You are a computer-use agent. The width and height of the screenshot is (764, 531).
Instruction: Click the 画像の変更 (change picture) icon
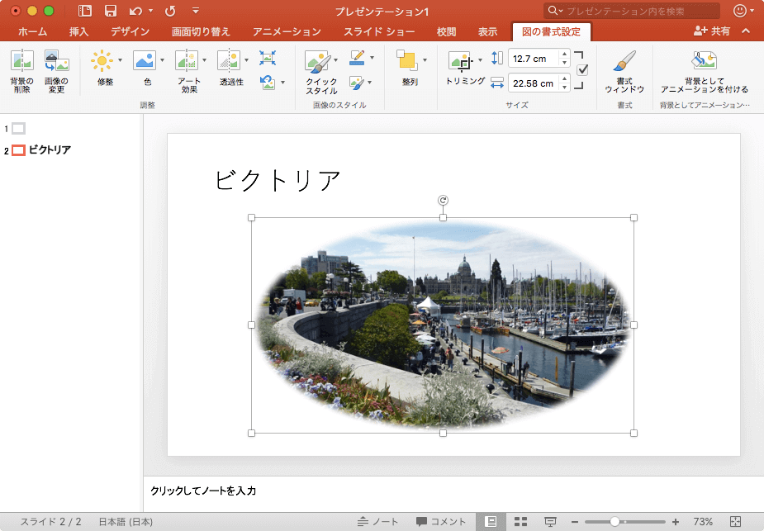(56, 63)
